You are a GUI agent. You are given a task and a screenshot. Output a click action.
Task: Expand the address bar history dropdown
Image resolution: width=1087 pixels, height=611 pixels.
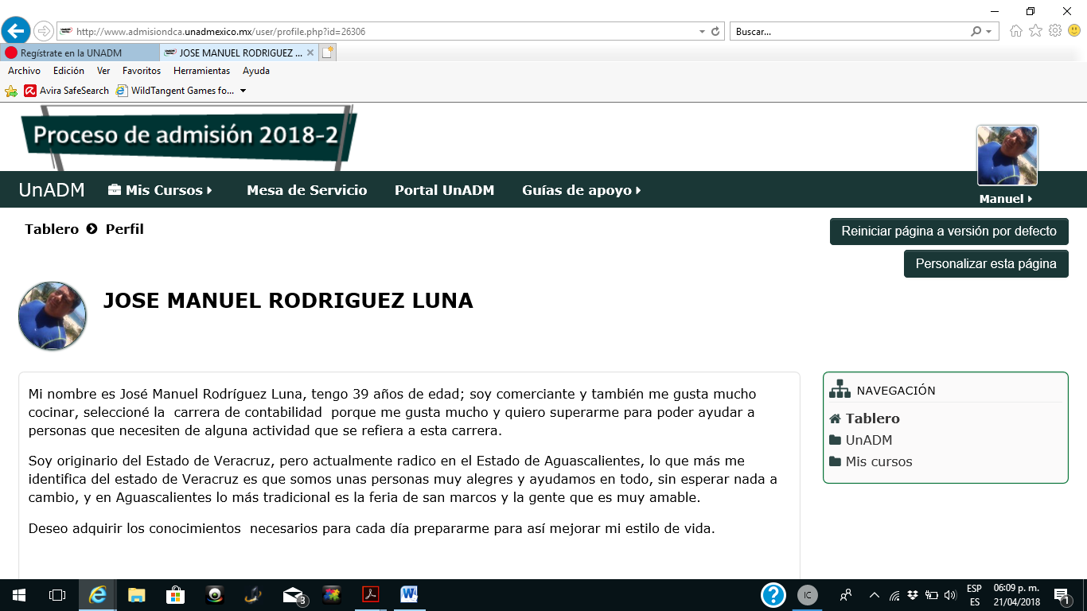tap(702, 32)
